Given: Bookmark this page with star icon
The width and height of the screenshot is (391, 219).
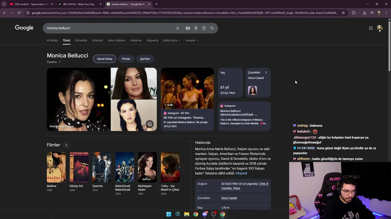Looking at the screenshot, I should 343,13.
